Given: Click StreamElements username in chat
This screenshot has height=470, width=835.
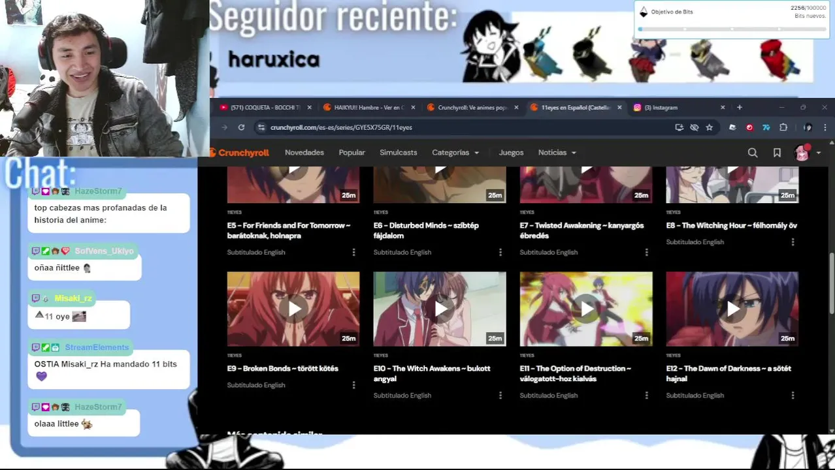Looking at the screenshot, I should tap(97, 347).
